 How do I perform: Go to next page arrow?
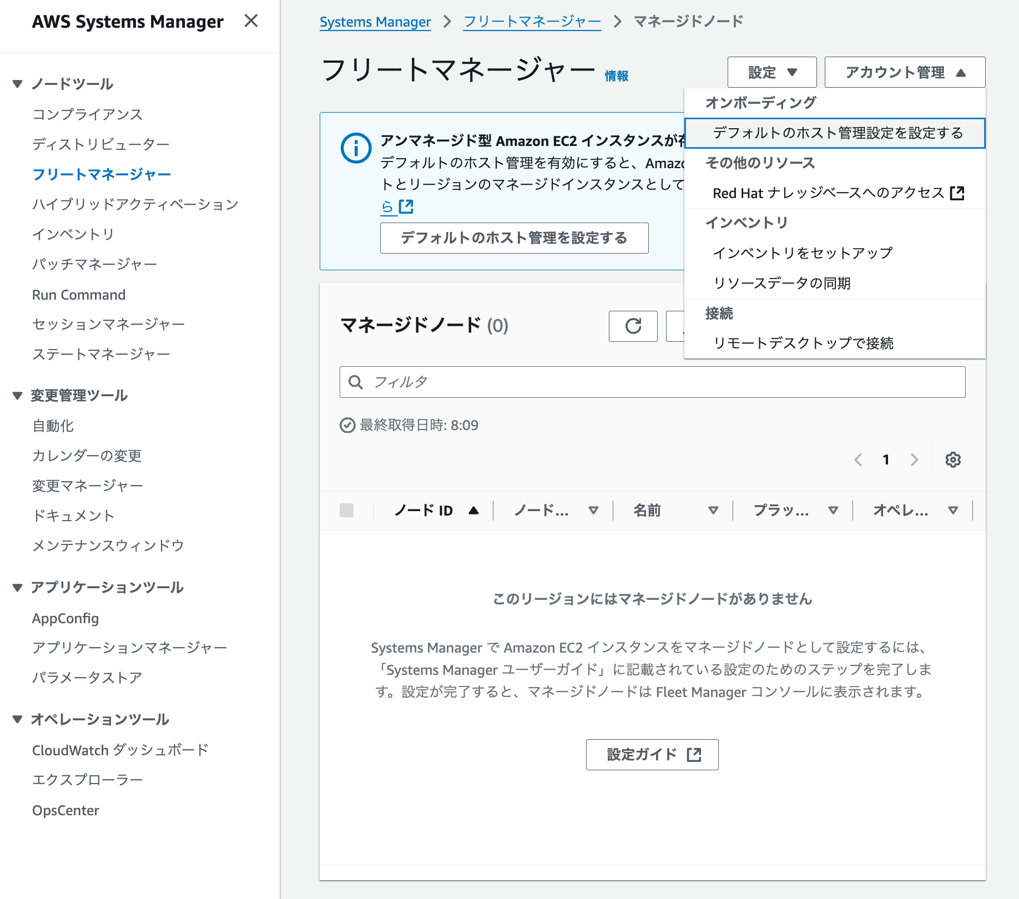[x=914, y=459]
